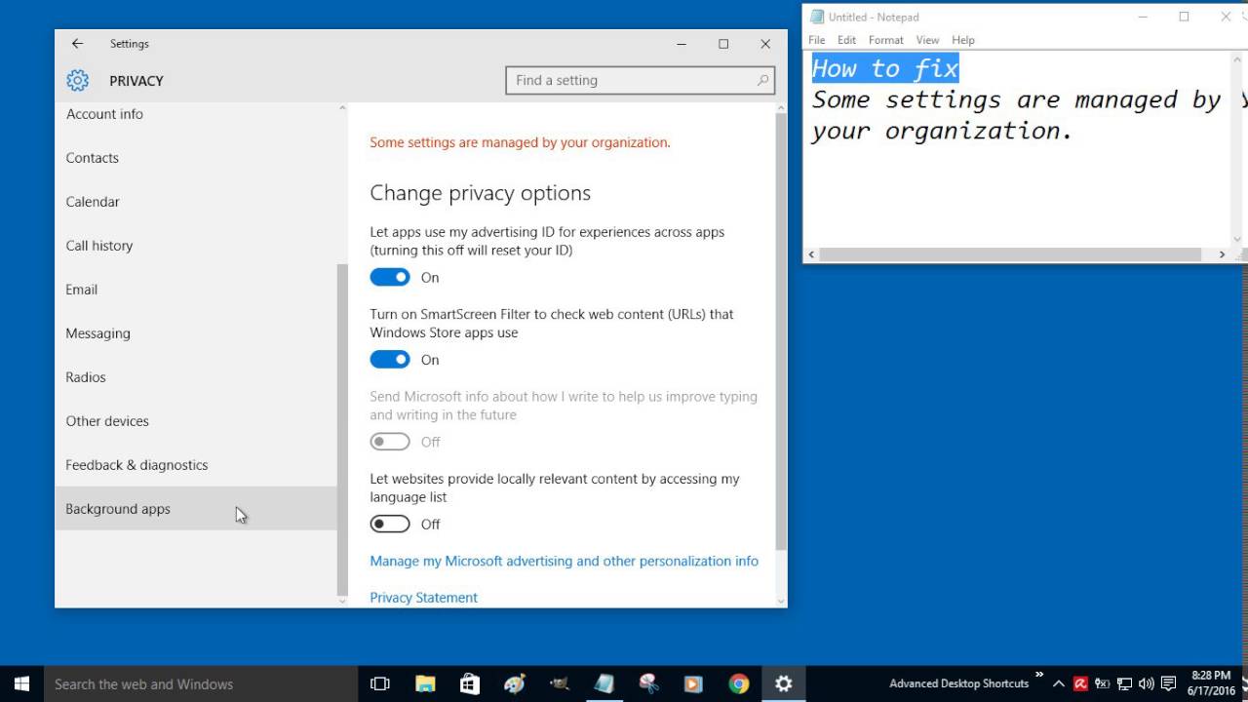This screenshot has height=702, width=1248.
Task: Click the taskbar clock and date
Action: [1210, 683]
